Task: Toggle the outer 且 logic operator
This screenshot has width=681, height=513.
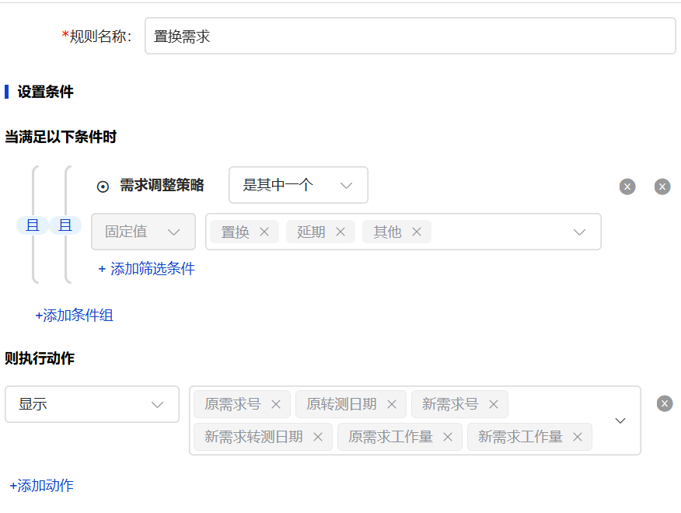Action: pyautogui.click(x=33, y=225)
